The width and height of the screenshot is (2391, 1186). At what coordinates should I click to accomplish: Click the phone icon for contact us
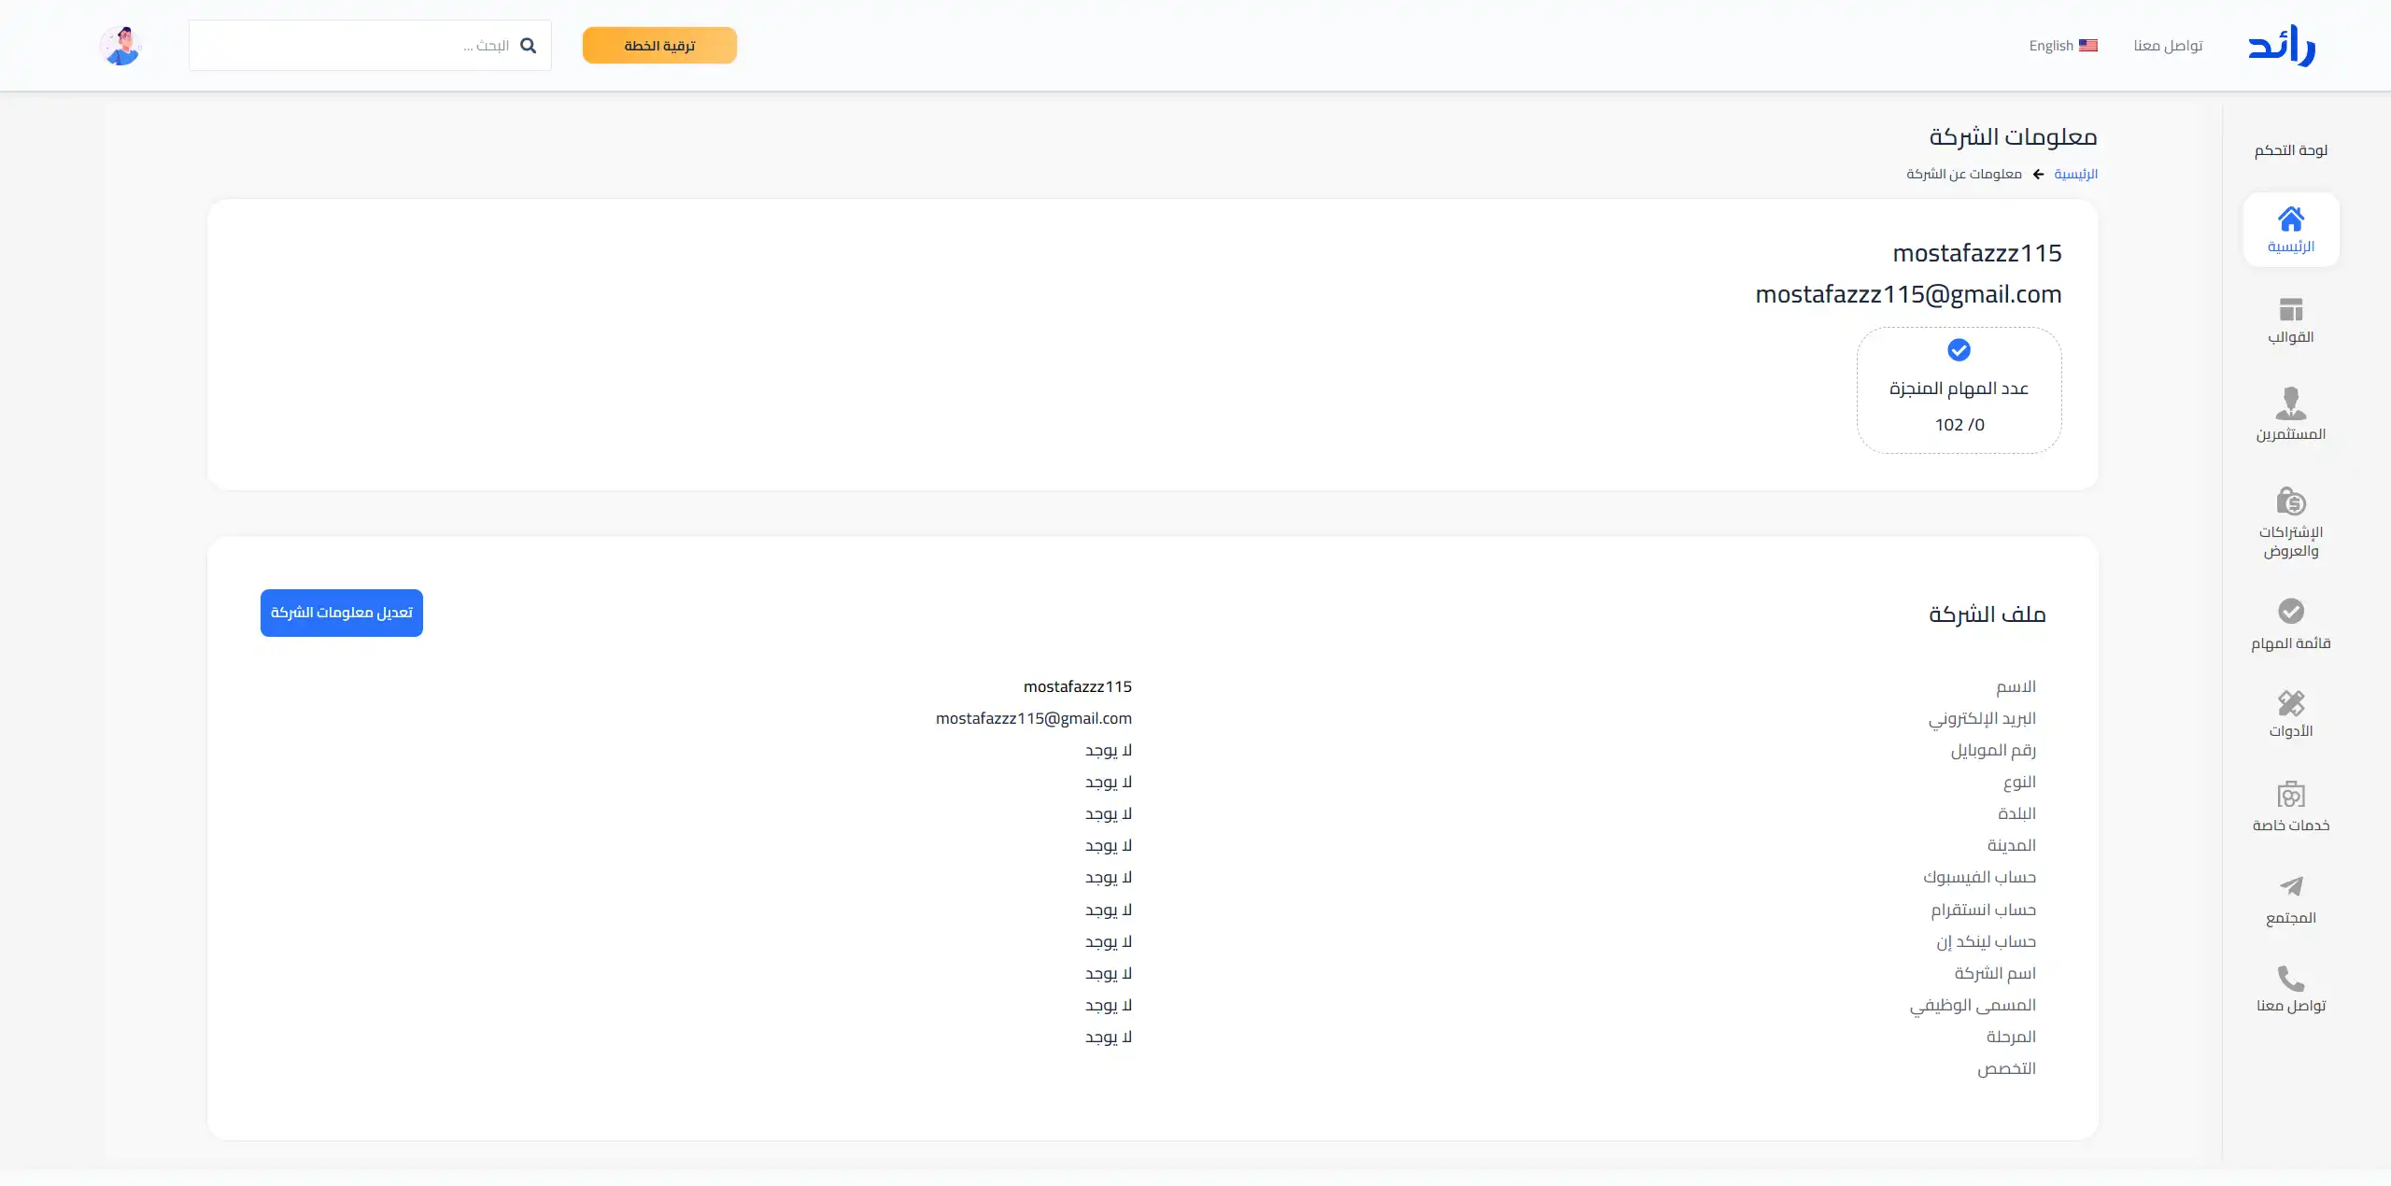pos(2290,978)
